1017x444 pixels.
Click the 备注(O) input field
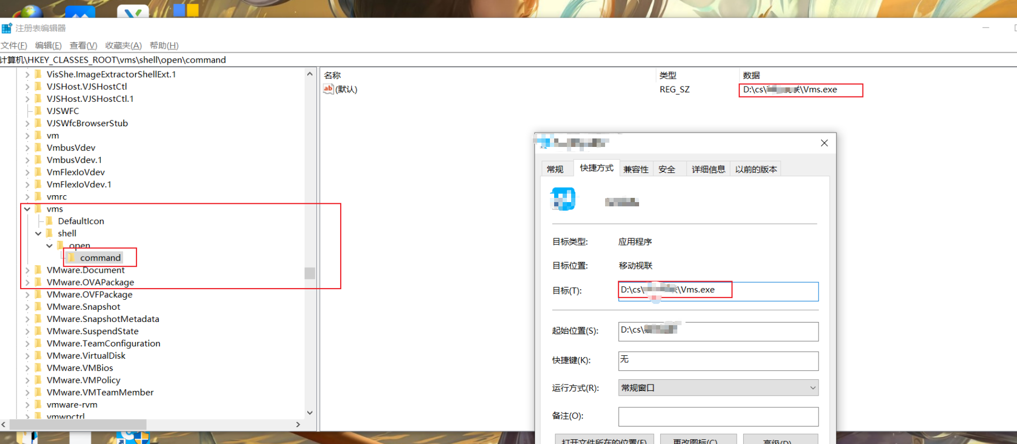click(718, 416)
